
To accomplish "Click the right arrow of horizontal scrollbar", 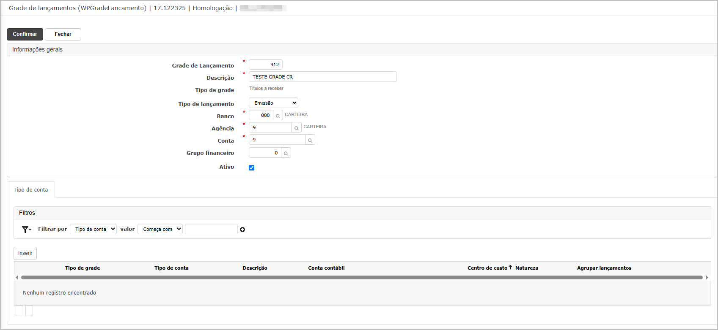I will [707, 278].
